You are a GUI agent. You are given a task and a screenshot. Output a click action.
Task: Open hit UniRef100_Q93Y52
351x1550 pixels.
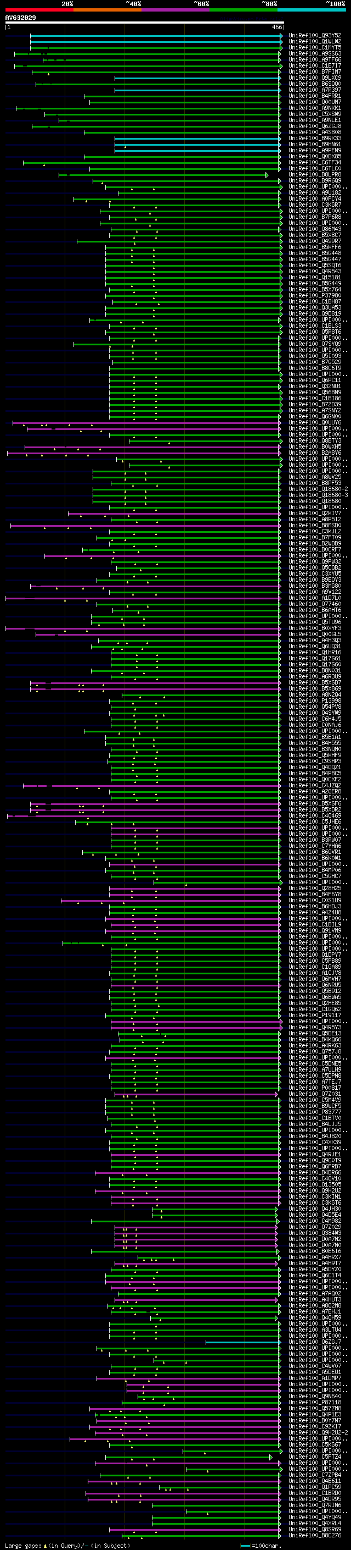pyautogui.click(x=315, y=36)
